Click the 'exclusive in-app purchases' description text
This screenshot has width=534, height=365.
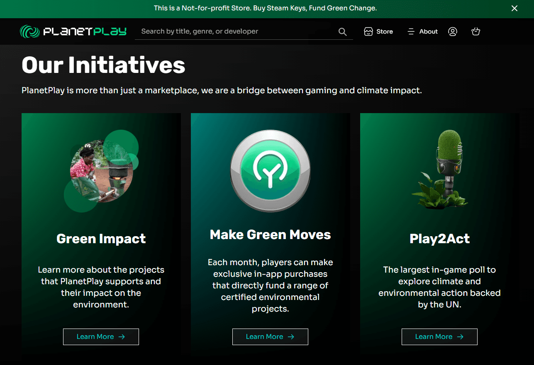pos(270,285)
